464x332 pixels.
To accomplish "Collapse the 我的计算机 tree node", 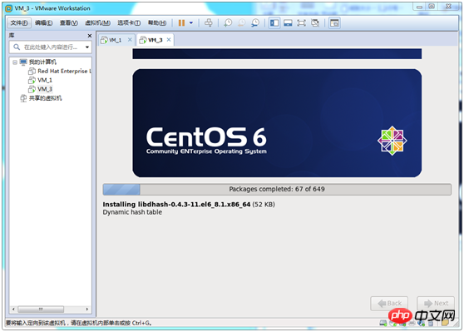I will click(15, 62).
